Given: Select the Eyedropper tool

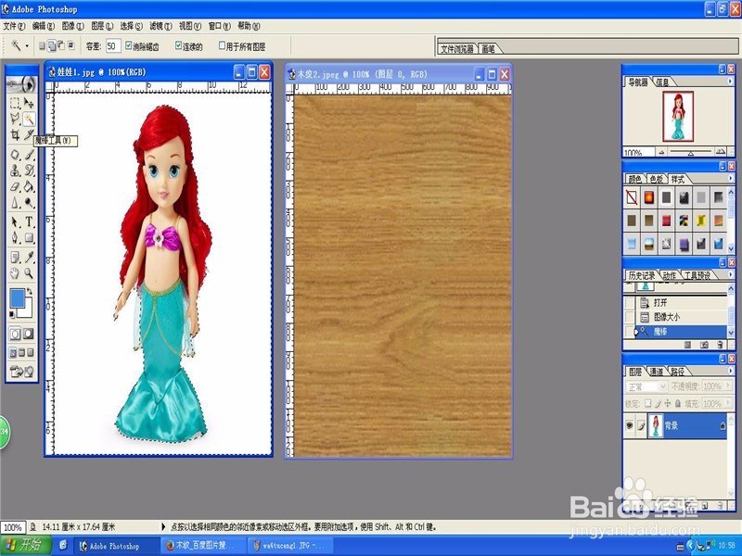Looking at the screenshot, I should coord(29,258).
